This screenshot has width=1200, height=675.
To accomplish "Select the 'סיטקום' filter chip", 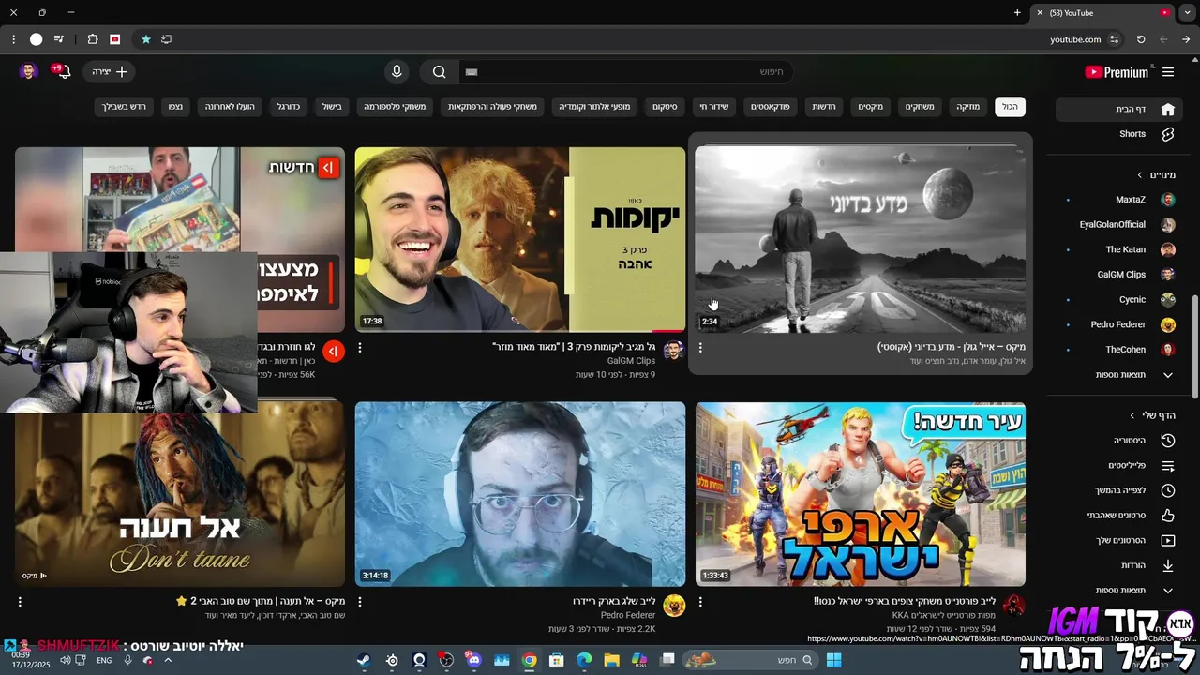I will (x=666, y=107).
